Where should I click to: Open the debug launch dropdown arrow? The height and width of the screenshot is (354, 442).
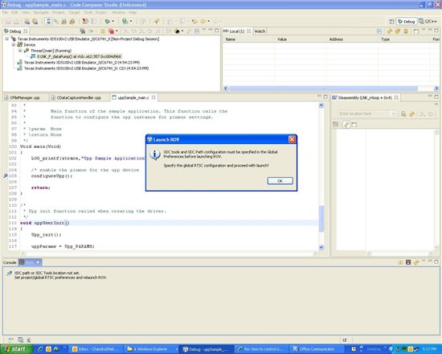point(113,22)
